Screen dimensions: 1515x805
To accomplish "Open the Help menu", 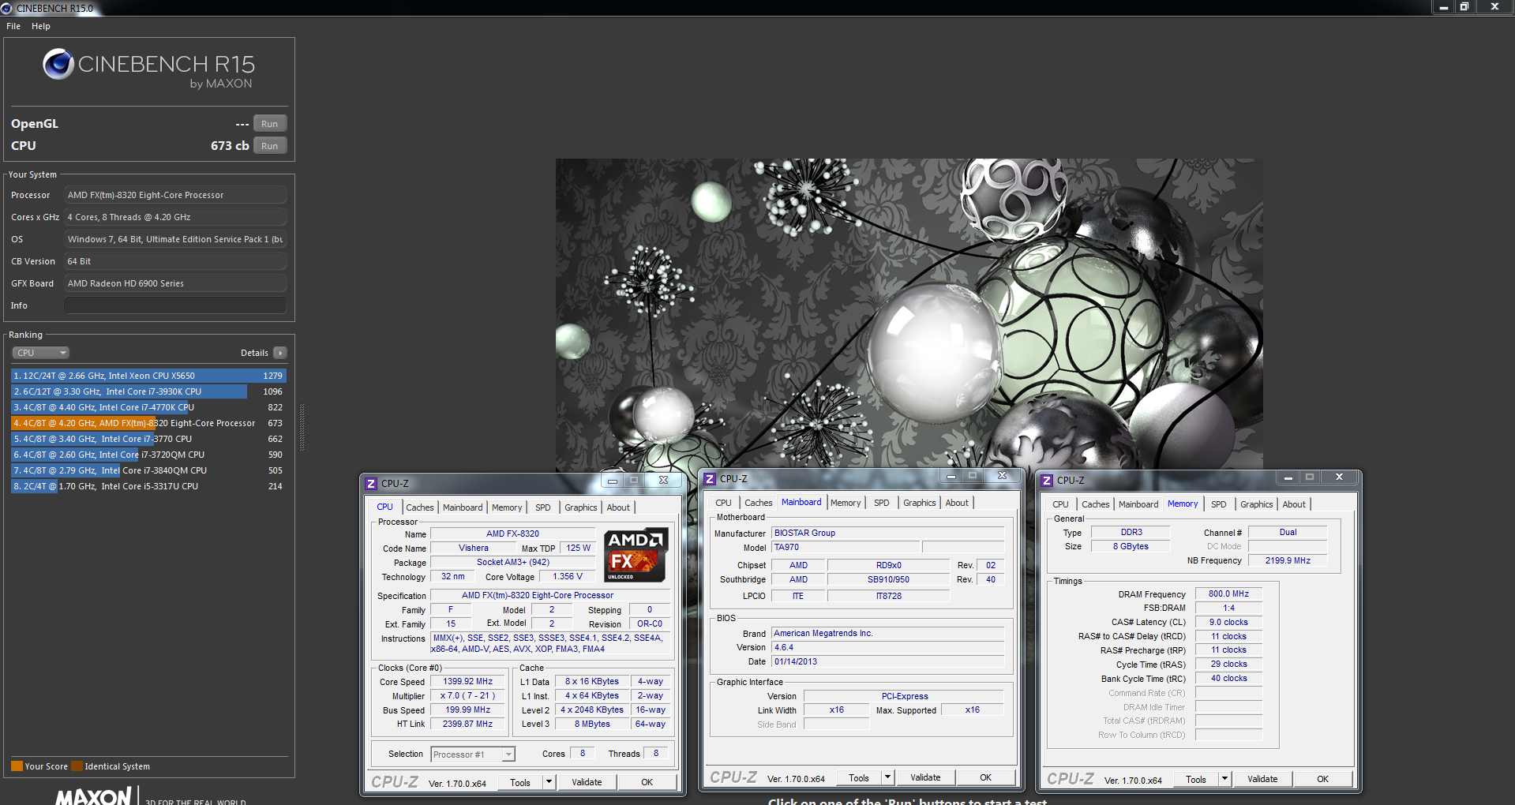I will (x=41, y=26).
